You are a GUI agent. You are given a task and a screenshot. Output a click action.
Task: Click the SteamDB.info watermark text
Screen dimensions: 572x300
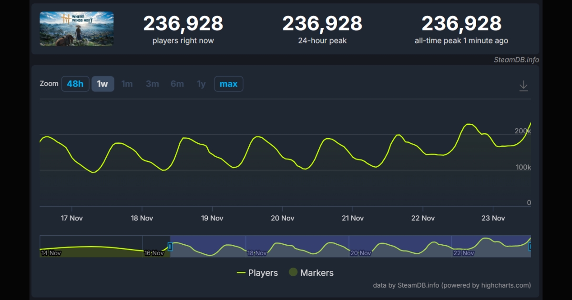516,60
